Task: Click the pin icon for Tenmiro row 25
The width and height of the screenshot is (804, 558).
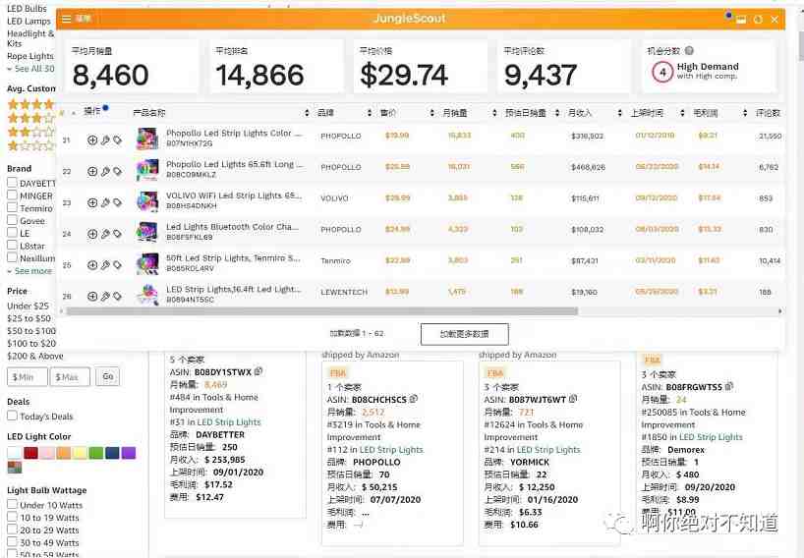Action: click(x=105, y=265)
